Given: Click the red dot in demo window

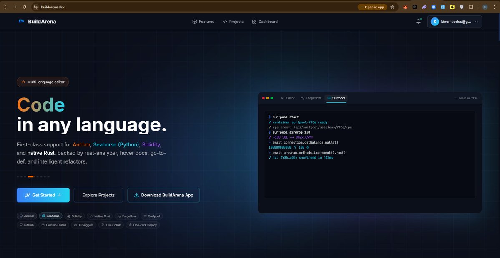Looking at the screenshot, I should click(264, 98).
